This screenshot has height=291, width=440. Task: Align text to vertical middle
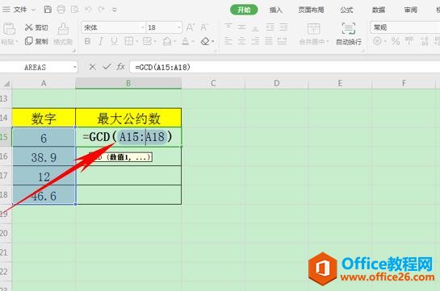pos(241,27)
